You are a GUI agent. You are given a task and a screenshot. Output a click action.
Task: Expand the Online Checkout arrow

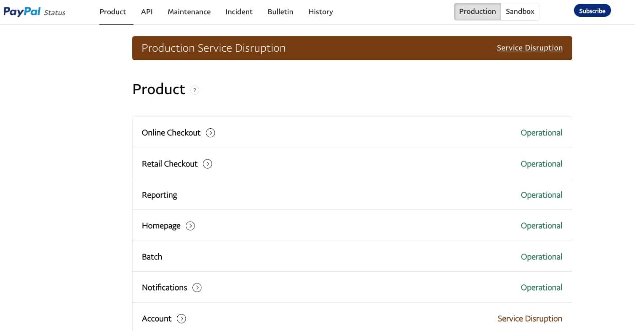click(x=211, y=133)
